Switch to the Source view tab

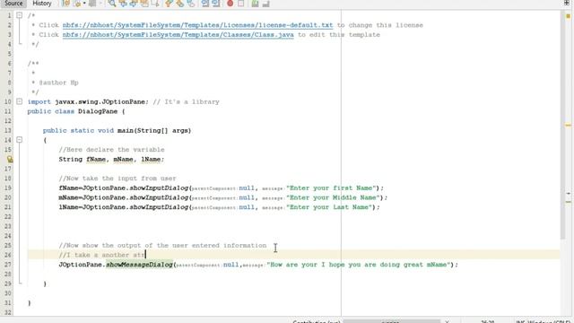[13, 4]
